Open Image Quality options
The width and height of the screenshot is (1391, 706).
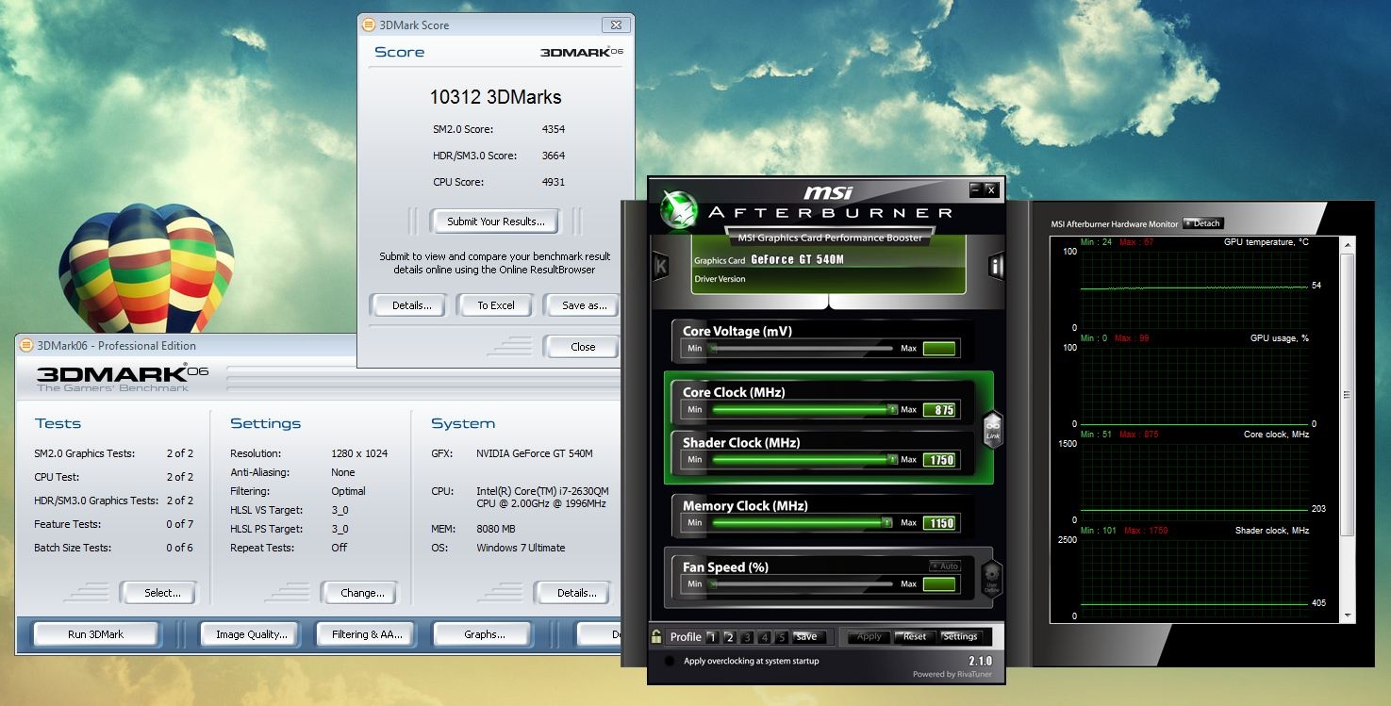click(251, 634)
